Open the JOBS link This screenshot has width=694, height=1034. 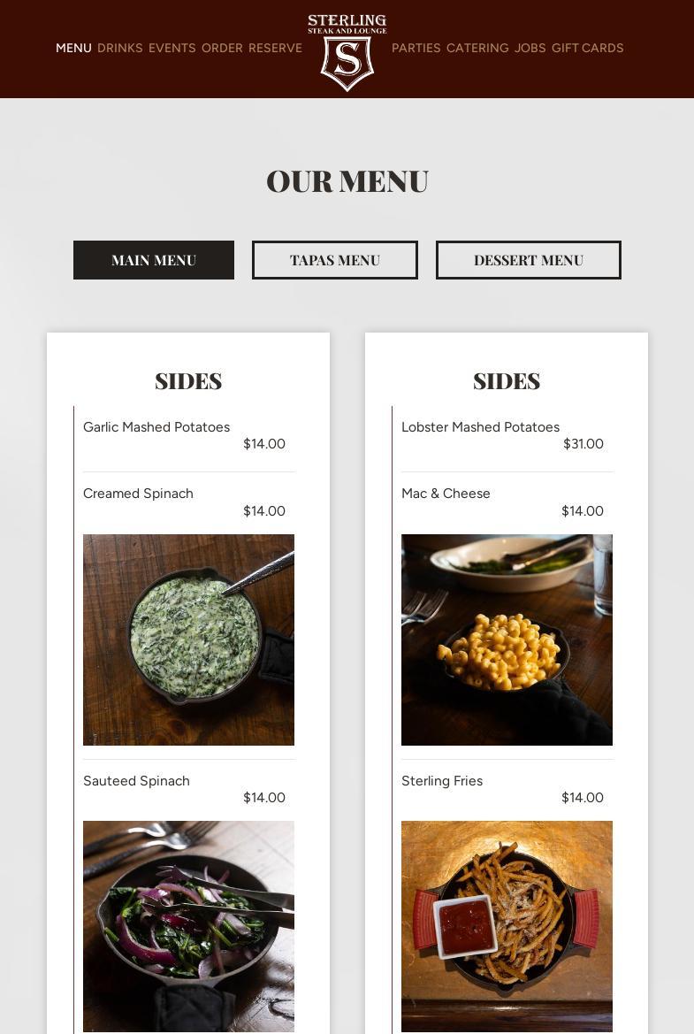click(530, 48)
